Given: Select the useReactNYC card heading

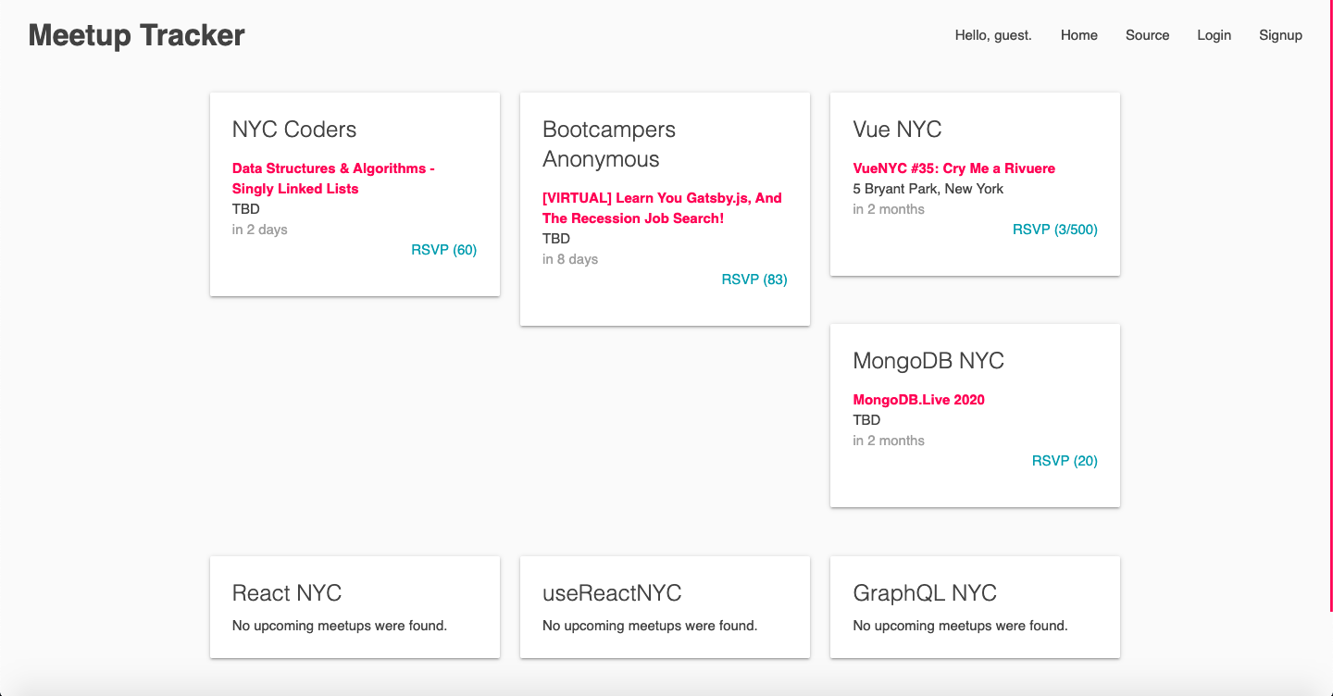Looking at the screenshot, I should coord(612,593).
